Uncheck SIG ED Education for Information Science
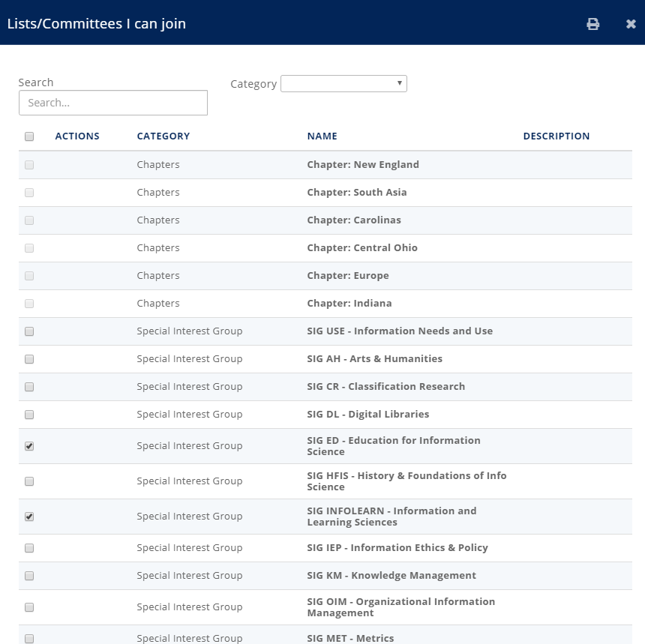The image size is (645, 644). pos(29,446)
